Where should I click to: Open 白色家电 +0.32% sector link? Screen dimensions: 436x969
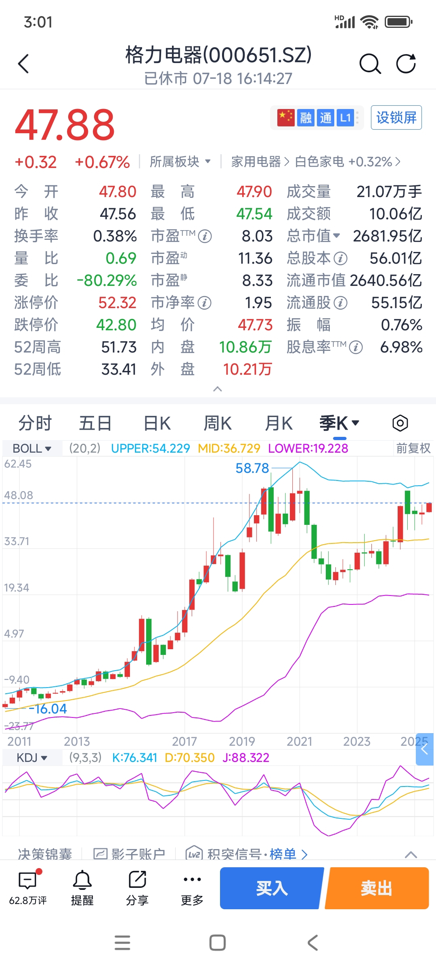click(x=348, y=162)
